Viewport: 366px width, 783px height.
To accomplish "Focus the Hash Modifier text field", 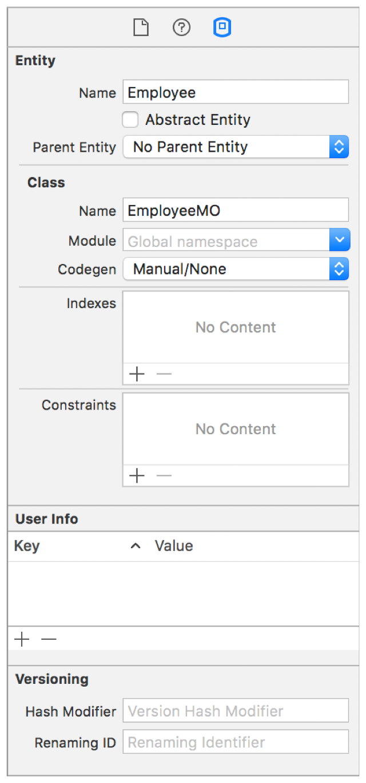I will click(236, 711).
